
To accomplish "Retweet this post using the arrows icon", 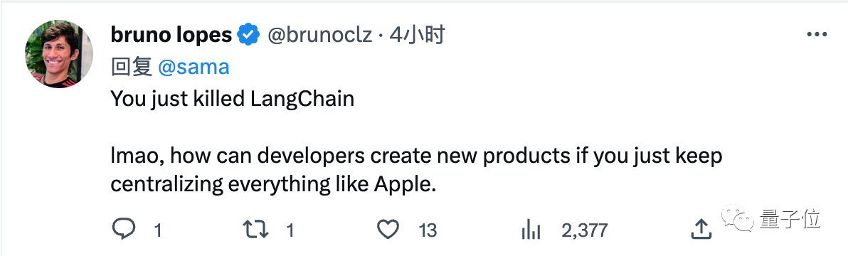I will tap(255, 230).
